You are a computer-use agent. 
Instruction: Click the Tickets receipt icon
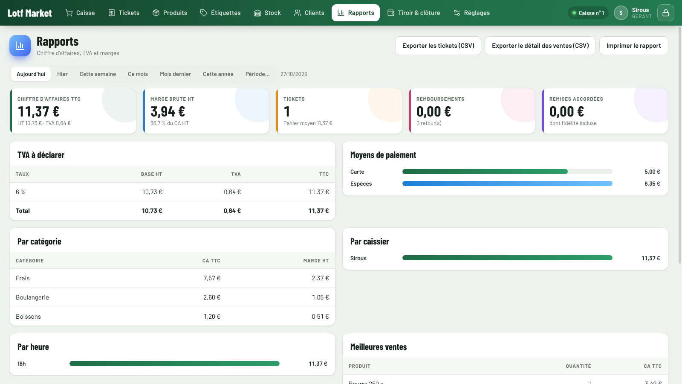pyautogui.click(x=112, y=13)
